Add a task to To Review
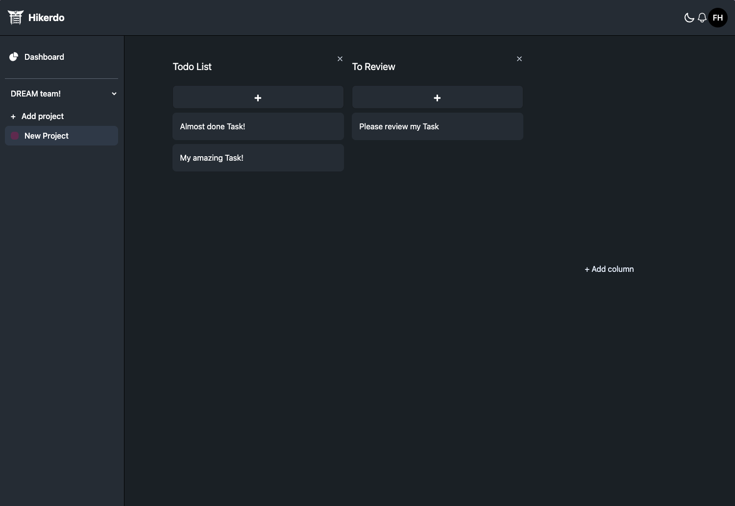Image resolution: width=735 pixels, height=506 pixels. [437, 98]
